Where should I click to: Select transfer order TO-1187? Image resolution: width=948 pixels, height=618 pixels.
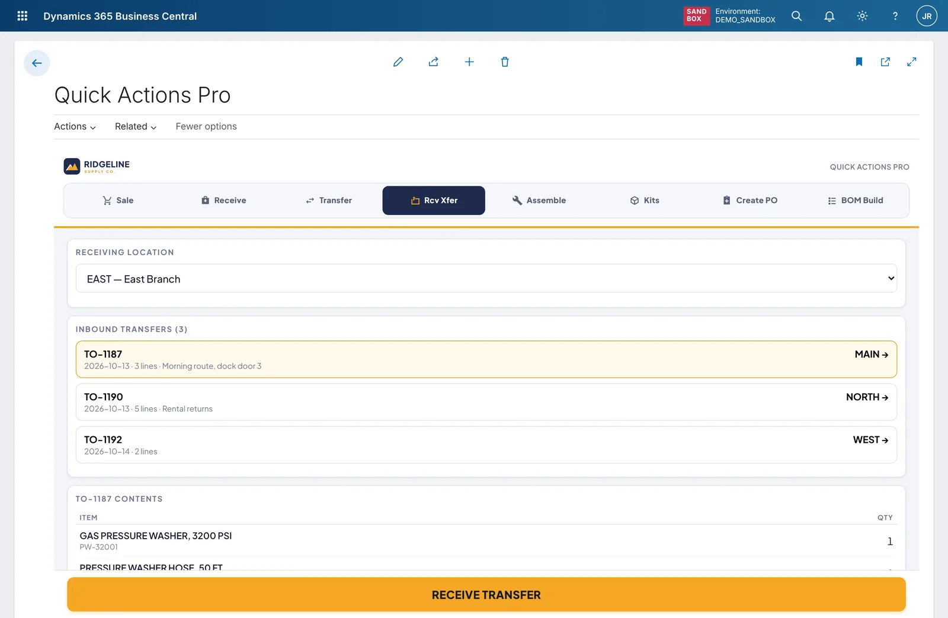pyautogui.click(x=486, y=359)
